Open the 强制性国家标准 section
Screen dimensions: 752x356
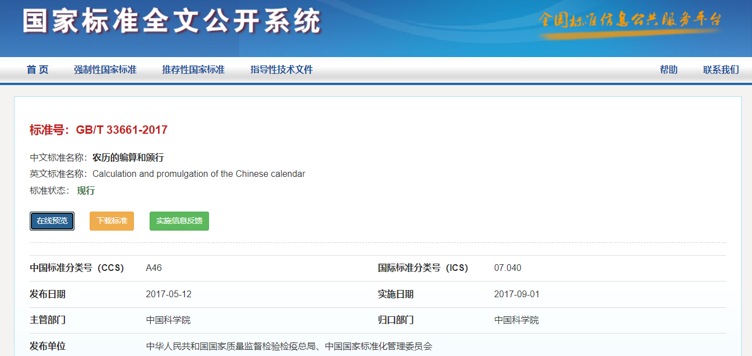click(105, 70)
